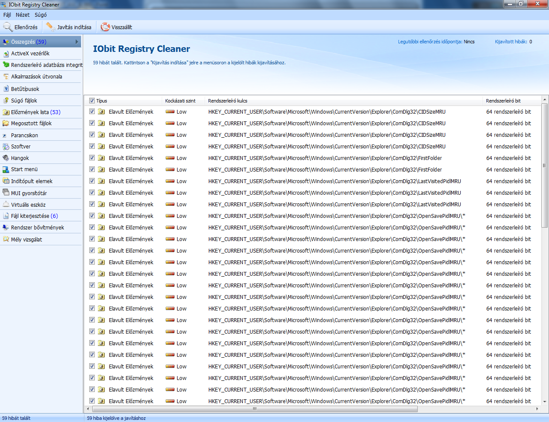Click Javítás indítása to repair errors
Viewport: 549px width, 422px height.
pyautogui.click(x=69, y=27)
